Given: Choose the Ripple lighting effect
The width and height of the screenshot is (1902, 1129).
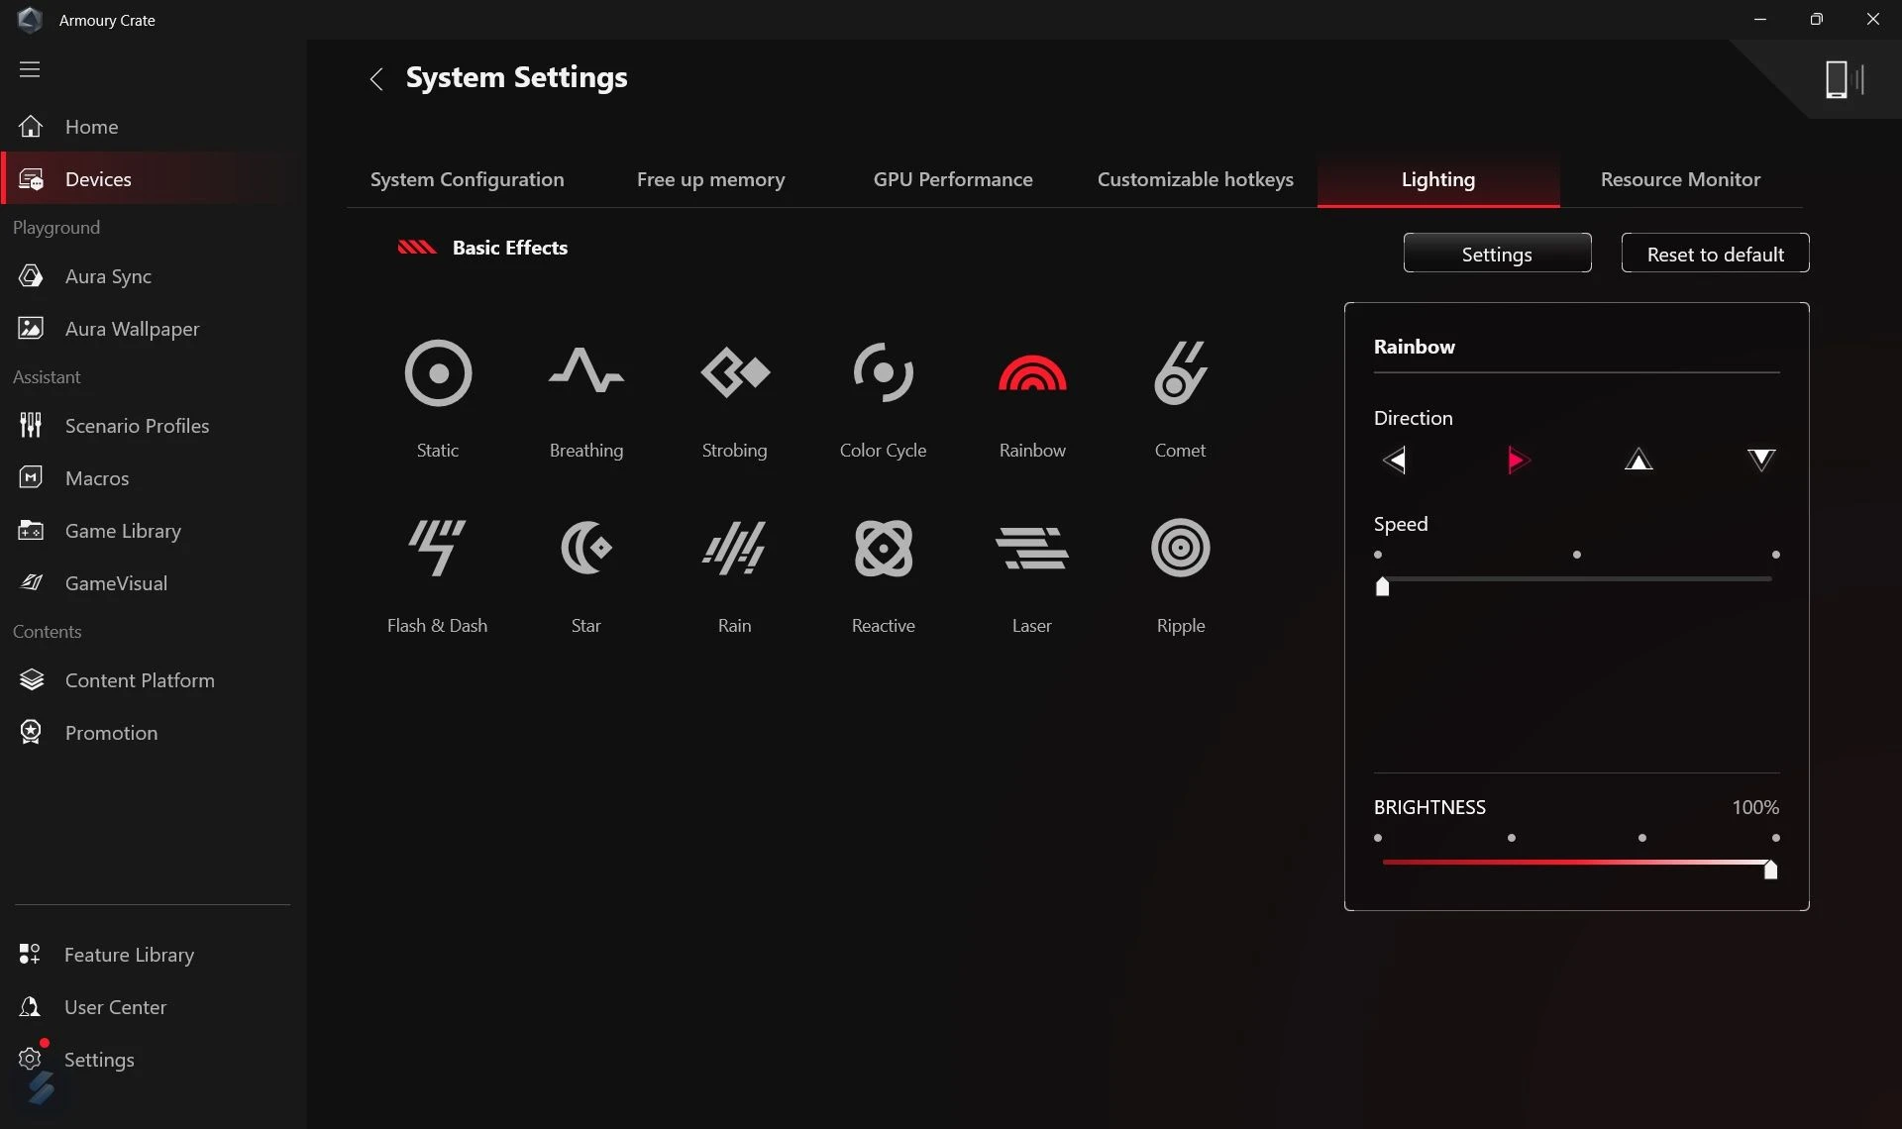Looking at the screenshot, I should tap(1181, 548).
